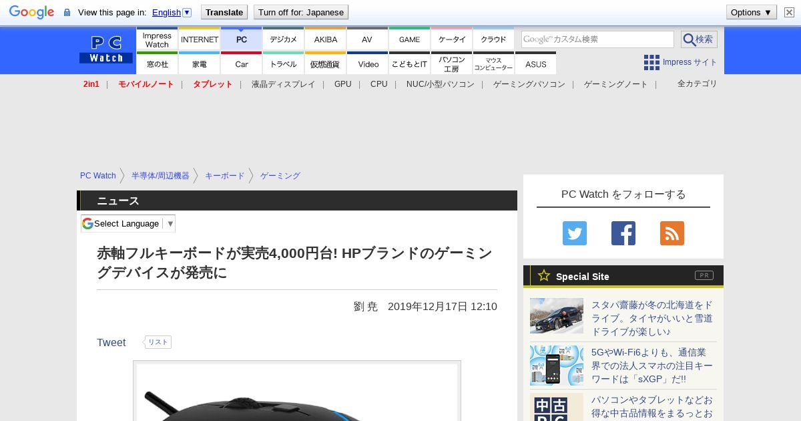
Task: Click the snowy car thumbnail
Action: pyautogui.click(x=557, y=315)
